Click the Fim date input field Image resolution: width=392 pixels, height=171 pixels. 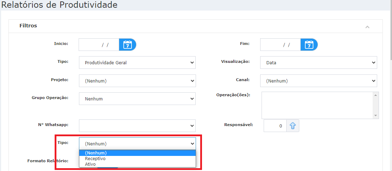(281, 45)
